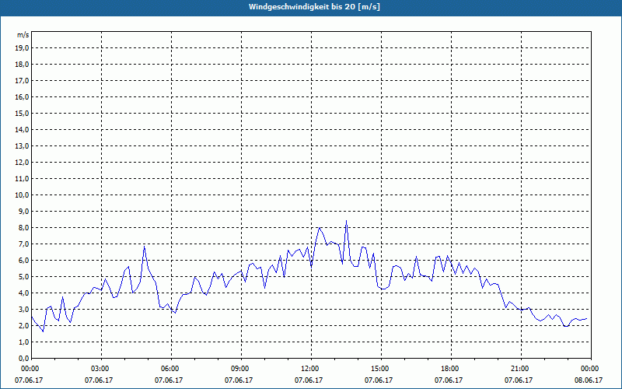The image size is (622, 389).
Task: Click the "06:00" time label
Action: click(171, 369)
